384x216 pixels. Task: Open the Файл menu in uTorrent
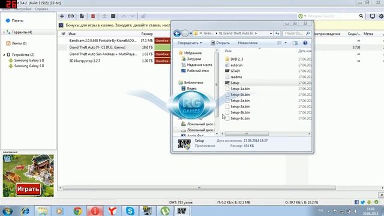pyautogui.click(x=7, y=9)
